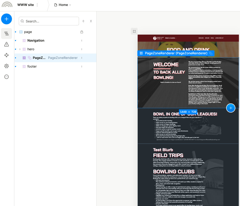Image resolution: width=240 pixels, height=206 pixels.
Task: Open WWW site three-dot menu
Action: tap(37, 5)
